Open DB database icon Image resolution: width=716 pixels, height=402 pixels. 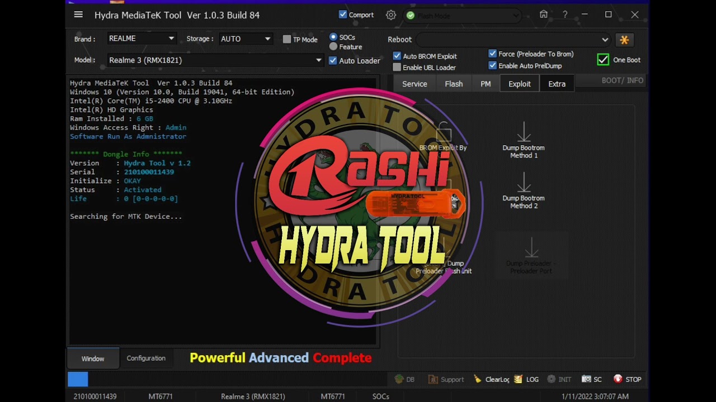404,379
